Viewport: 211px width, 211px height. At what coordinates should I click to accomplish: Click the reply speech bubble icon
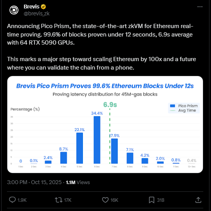[12, 200]
